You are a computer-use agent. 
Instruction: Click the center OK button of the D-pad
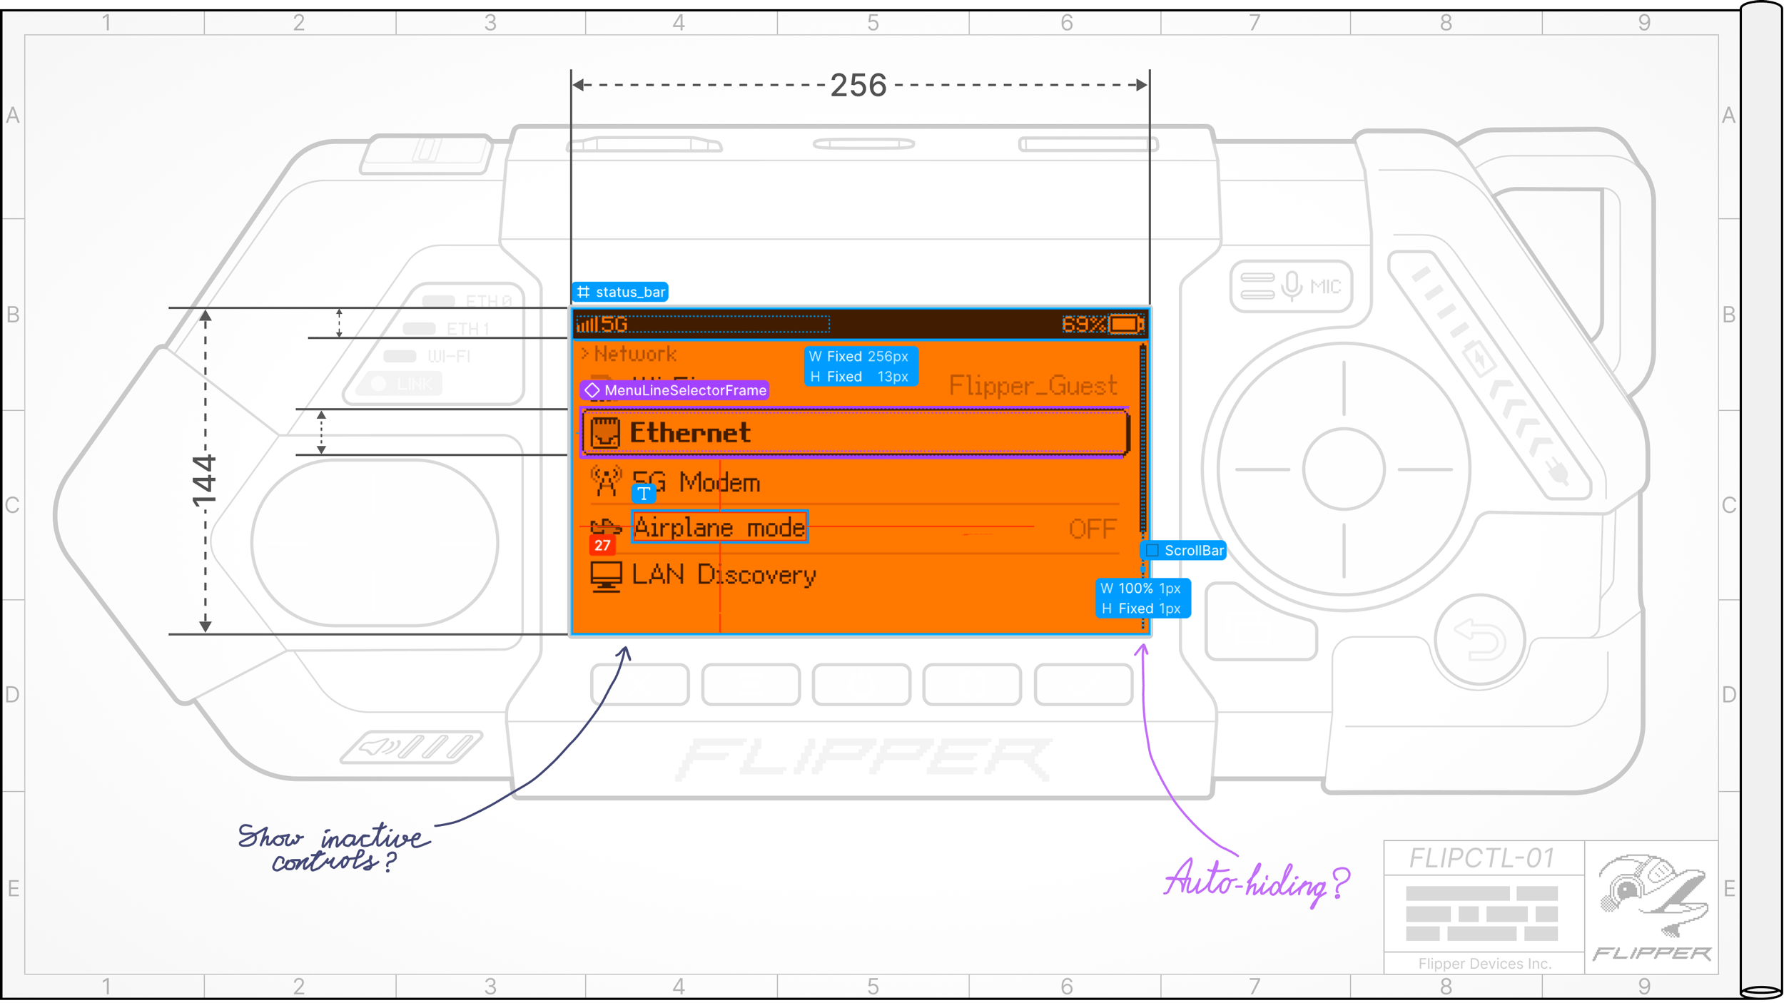pos(1344,469)
